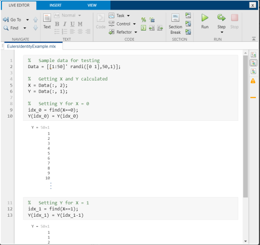Show output on right icon
Image resolution: width=260 pixels, height=245 pixels.
point(253,55)
